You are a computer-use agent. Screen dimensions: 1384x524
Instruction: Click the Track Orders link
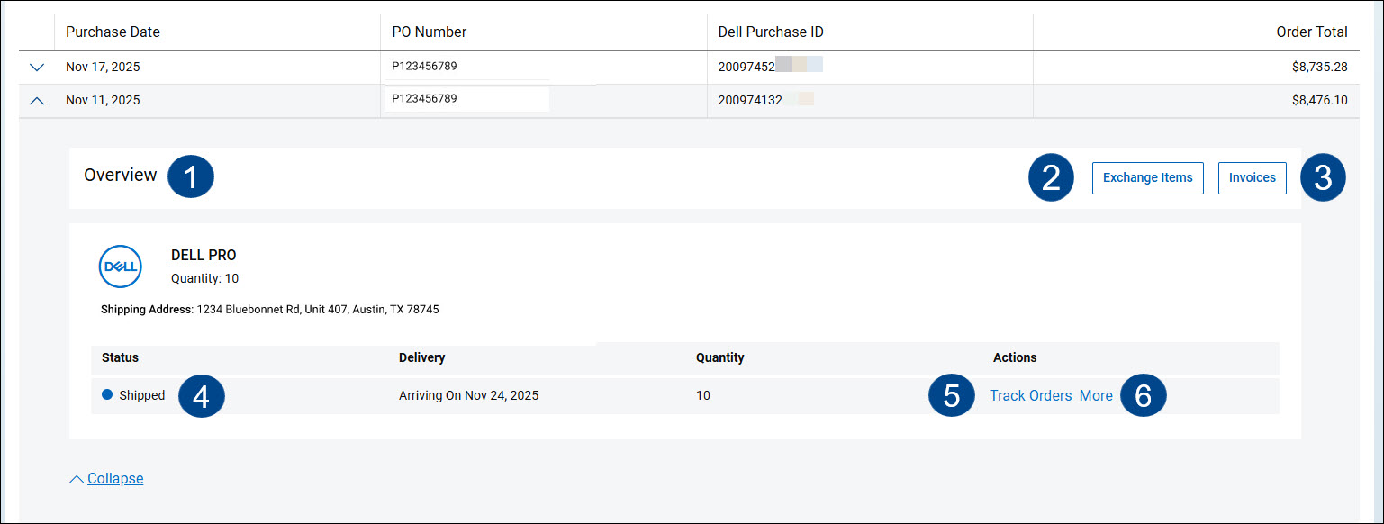1030,395
